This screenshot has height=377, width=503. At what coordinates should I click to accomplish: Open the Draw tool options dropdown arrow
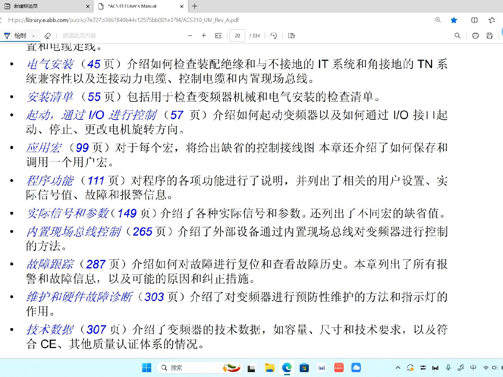34,36
